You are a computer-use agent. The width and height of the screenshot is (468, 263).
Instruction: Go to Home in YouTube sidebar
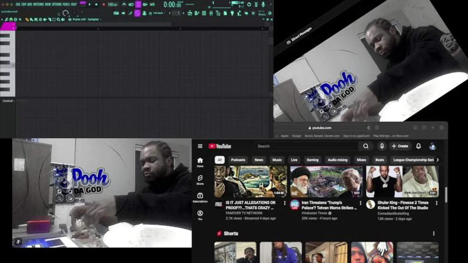(x=200, y=162)
